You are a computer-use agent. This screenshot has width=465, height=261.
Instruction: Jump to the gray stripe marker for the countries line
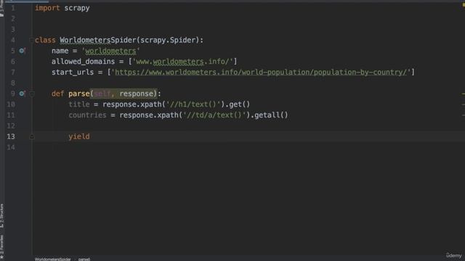[464, 115]
